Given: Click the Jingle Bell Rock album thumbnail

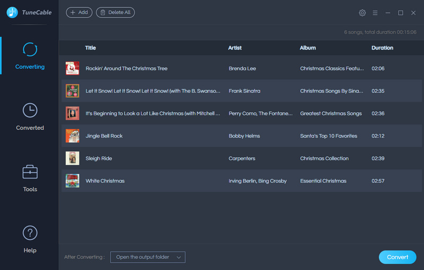Looking at the screenshot, I should pos(73,136).
